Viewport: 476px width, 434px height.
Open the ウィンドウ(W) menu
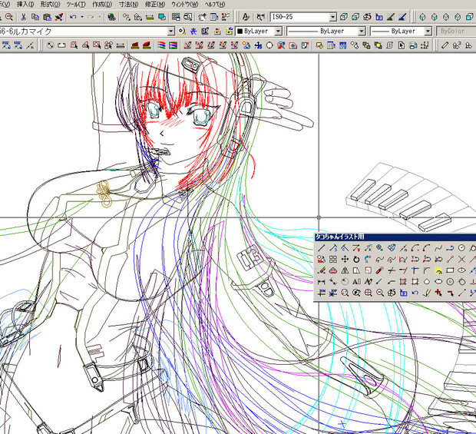click(x=184, y=5)
